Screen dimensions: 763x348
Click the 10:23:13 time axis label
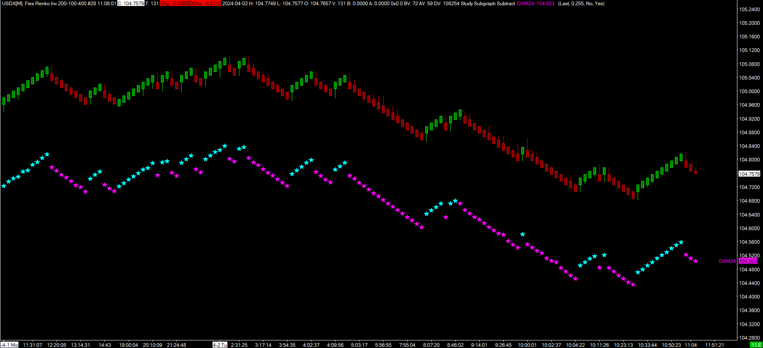click(x=623, y=345)
